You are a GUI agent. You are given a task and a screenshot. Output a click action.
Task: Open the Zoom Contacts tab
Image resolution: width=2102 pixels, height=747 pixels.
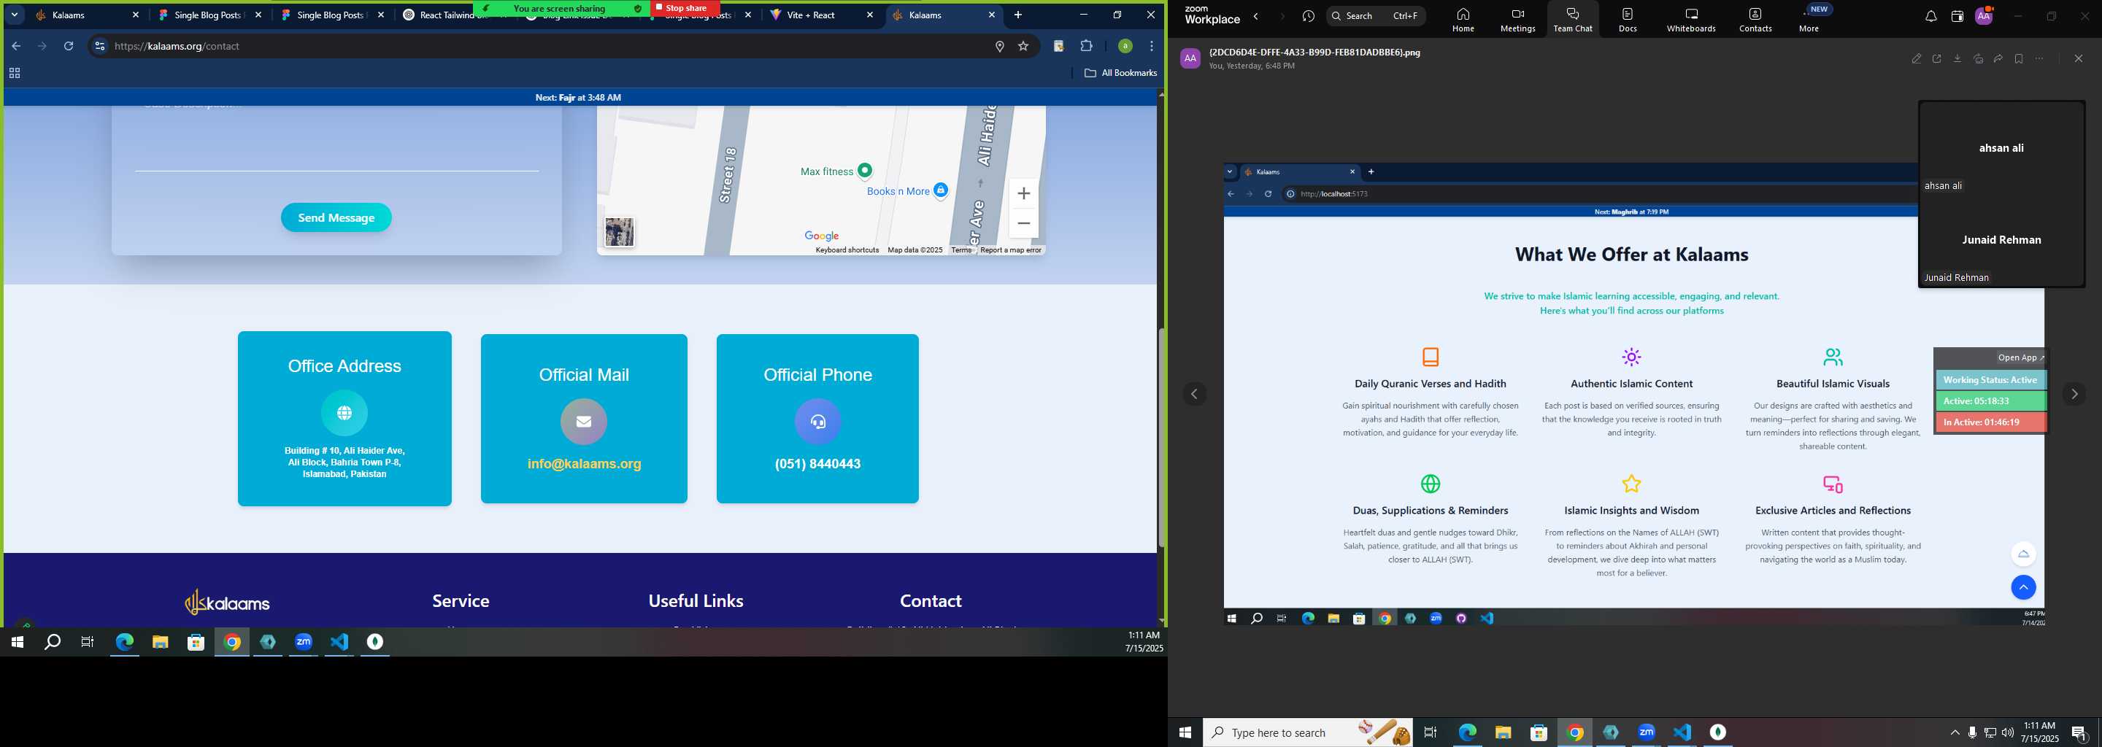coord(1755,20)
